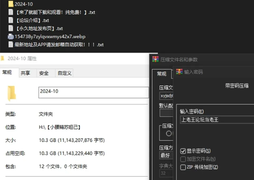Click icon of 【来了就能下载和观看！纯免费！】.txt

pyautogui.click(x=11, y=12)
